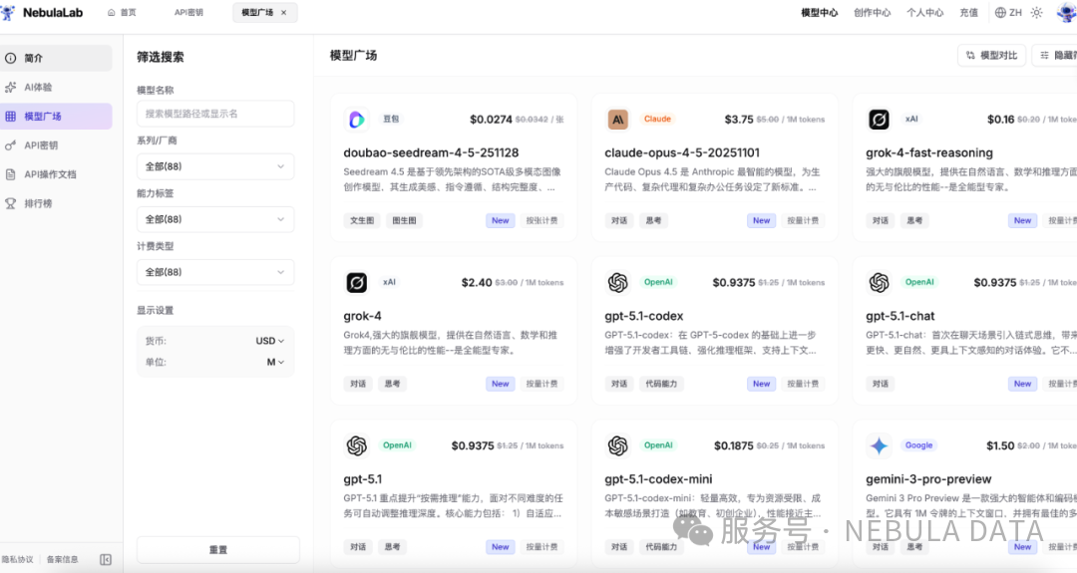Click 文生图 tag on doubao card
This screenshot has height=573, width=1077.
click(x=362, y=220)
